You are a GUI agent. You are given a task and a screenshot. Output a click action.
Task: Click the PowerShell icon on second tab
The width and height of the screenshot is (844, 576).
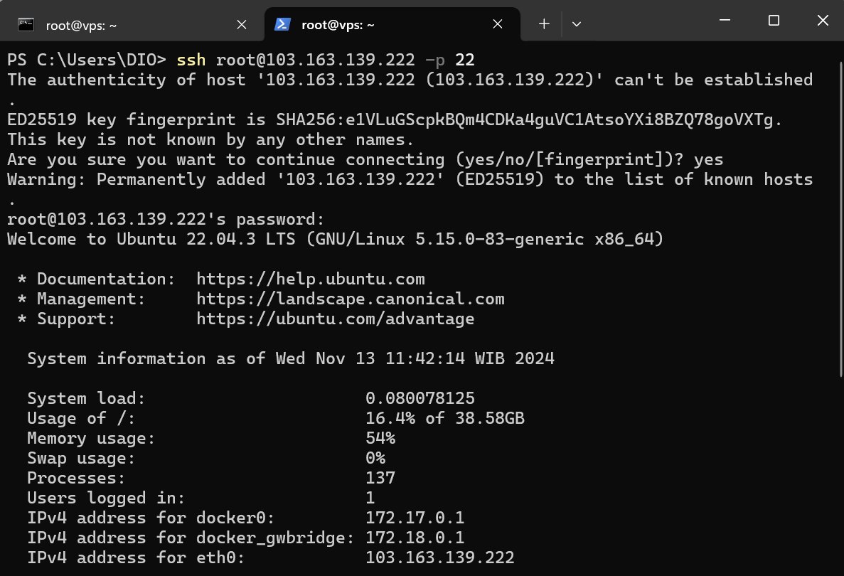tap(282, 24)
